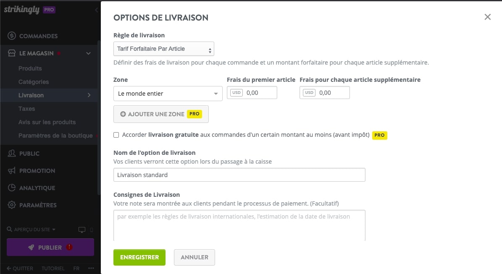The height and width of the screenshot is (274, 502).
Task: Click the PRO badge next to strikingly
Action: (x=49, y=8)
